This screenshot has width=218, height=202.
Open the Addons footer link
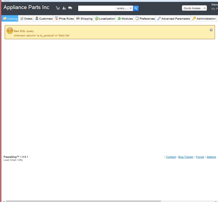click(211, 157)
